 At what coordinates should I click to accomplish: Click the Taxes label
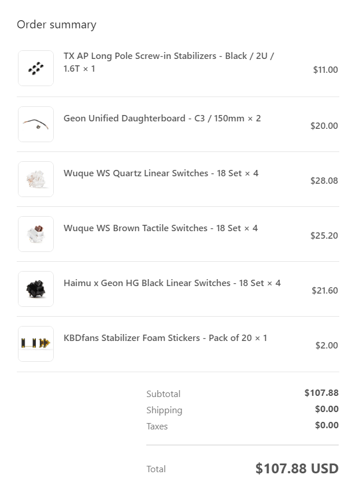tap(157, 427)
